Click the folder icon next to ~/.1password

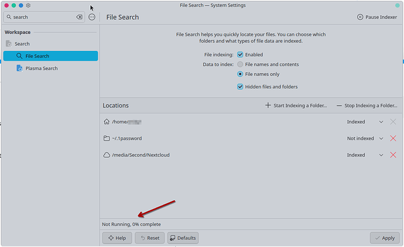point(106,138)
